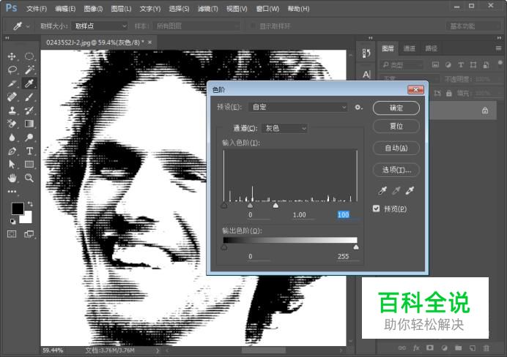The width and height of the screenshot is (507, 357).
Task: Open the History panel icon
Action: [x=366, y=53]
